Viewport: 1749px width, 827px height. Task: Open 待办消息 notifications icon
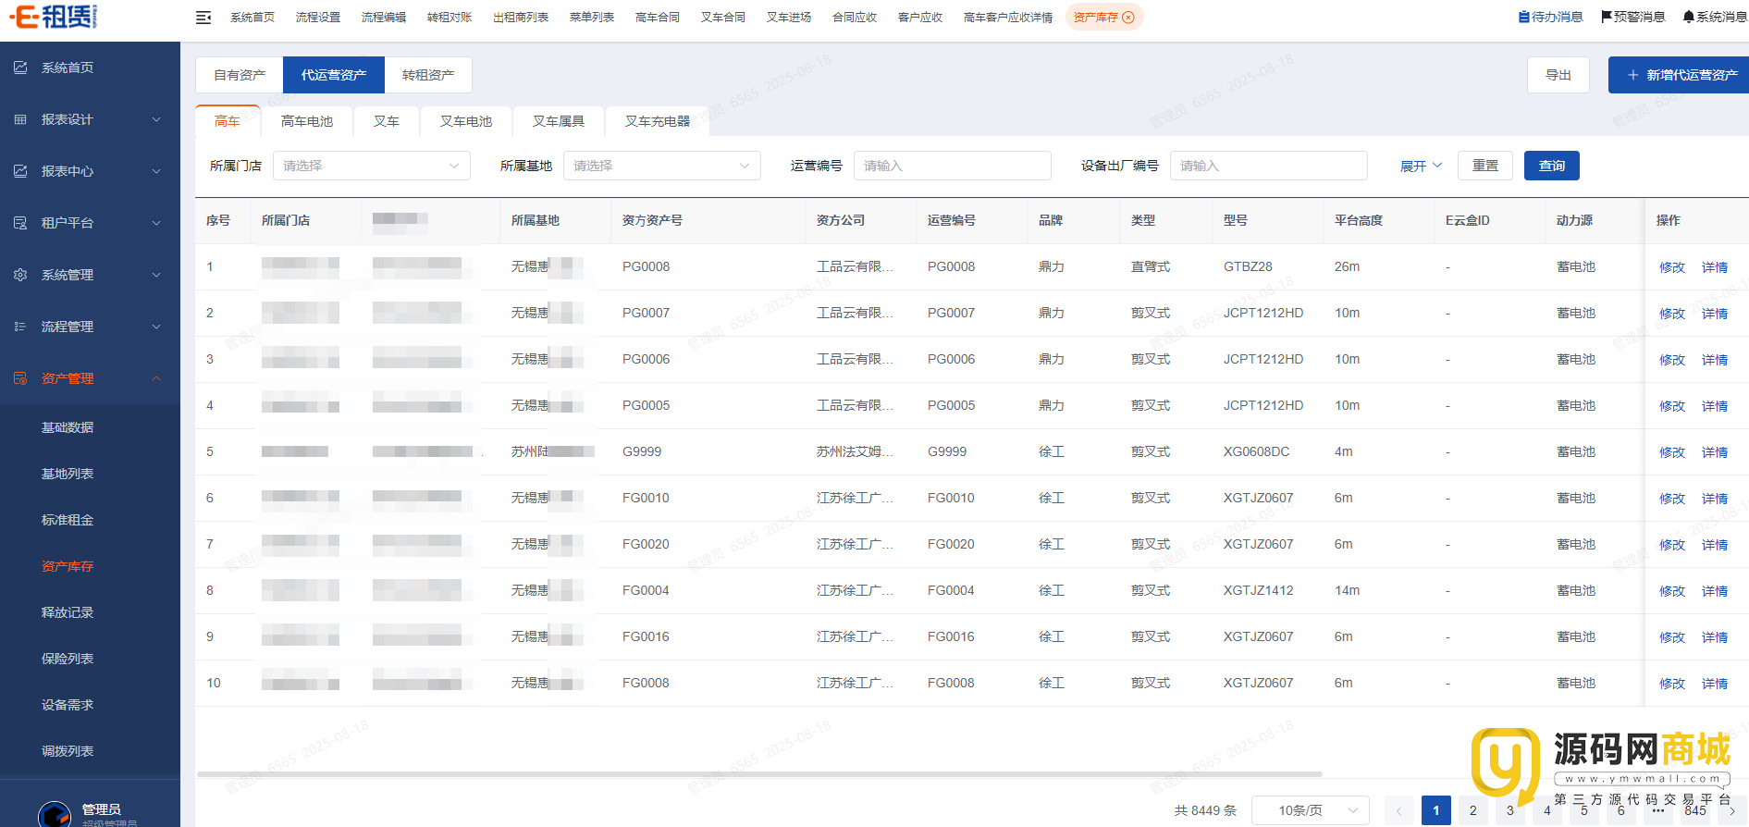[1524, 17]
